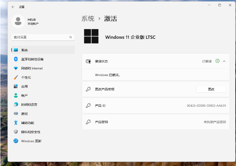This screenshot has height=166, width=236.
Task: Open 时间和语言 settings
Action: click(x=29, y=105)
